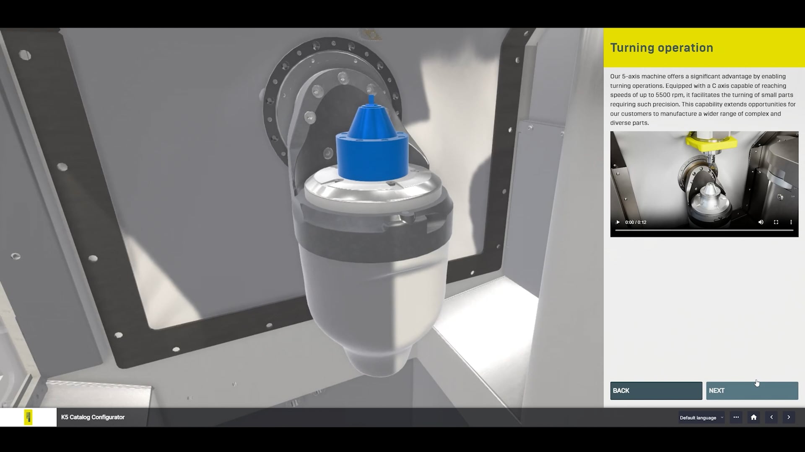Open the three-dots options menu in the toolbar

pyautogui.click(x=736, y=417)
